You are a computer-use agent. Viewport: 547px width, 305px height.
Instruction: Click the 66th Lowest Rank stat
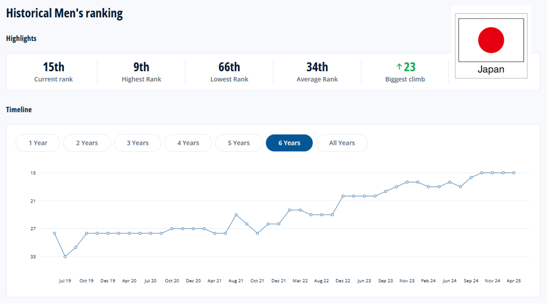[229, 72]
